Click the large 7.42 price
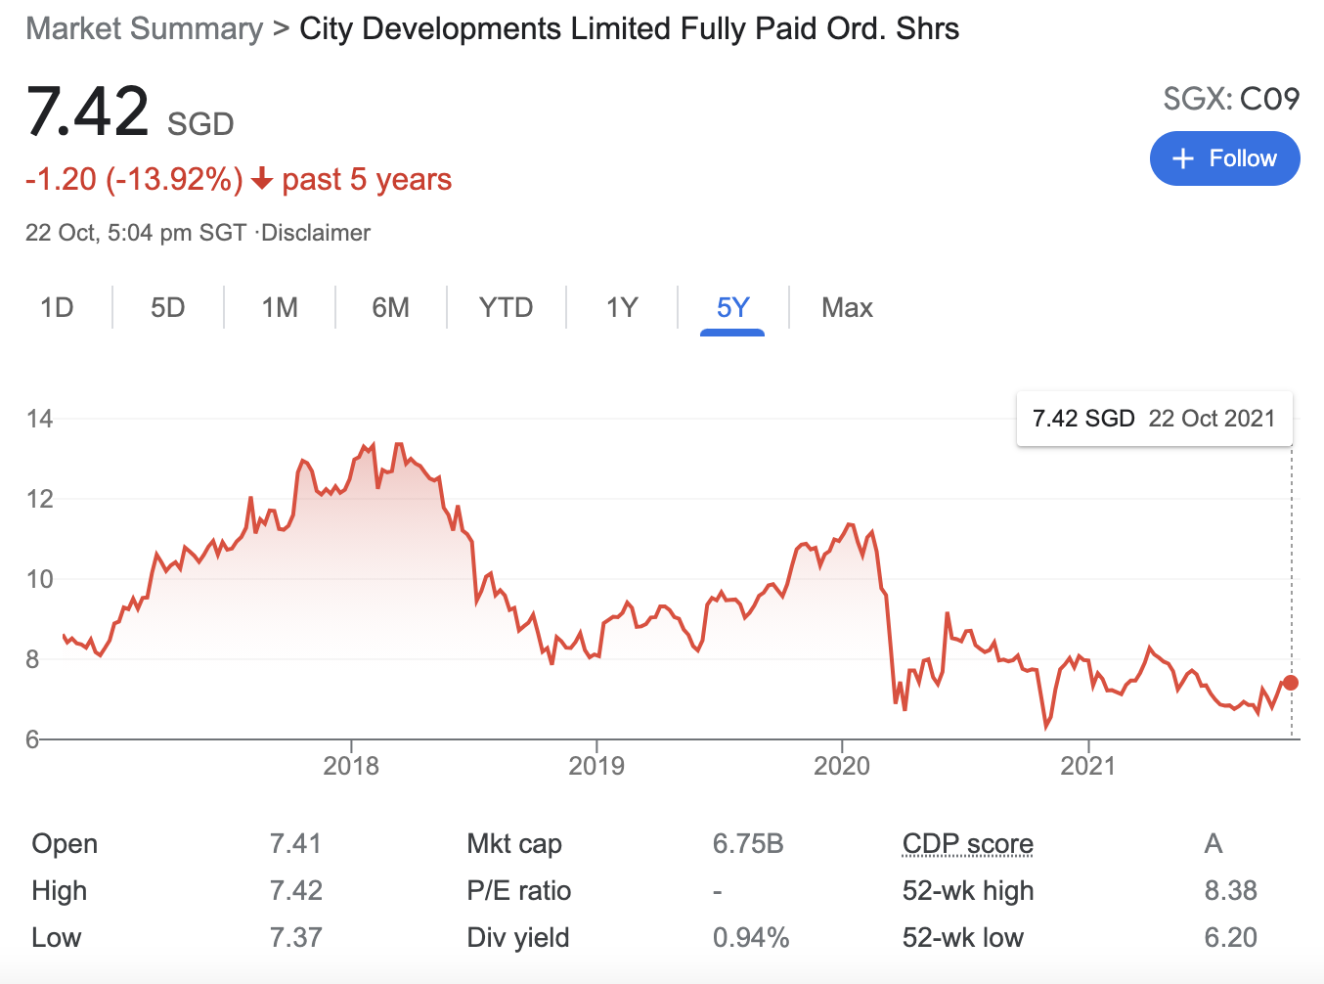1324x984 pixels. 87,111
